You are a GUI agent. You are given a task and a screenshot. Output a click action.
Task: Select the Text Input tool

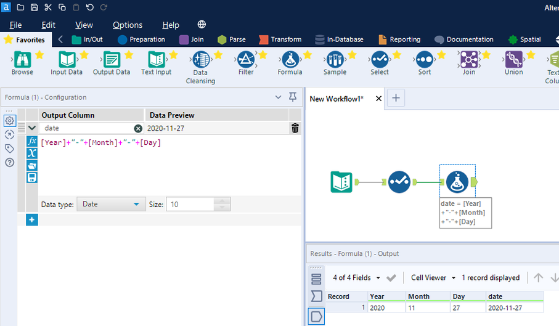(x=156, y=63)
